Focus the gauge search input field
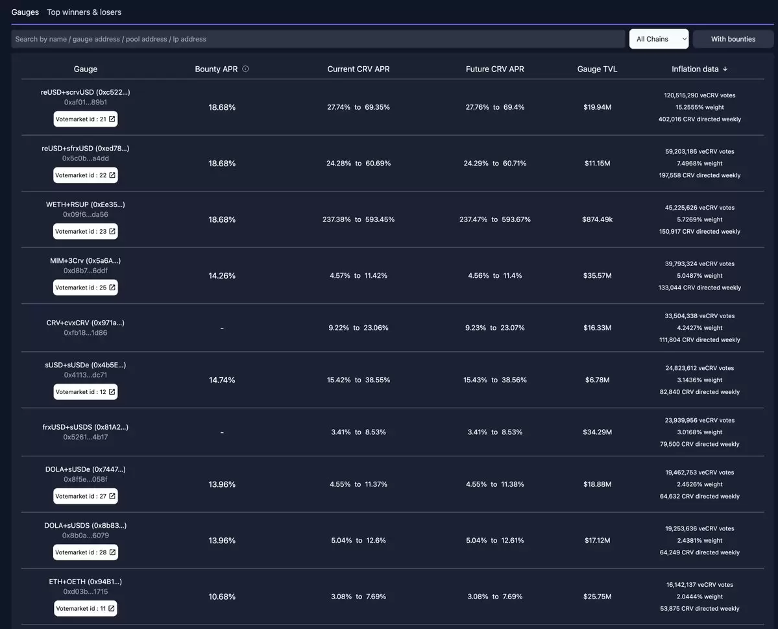The image size is (778, 629). 318,39
